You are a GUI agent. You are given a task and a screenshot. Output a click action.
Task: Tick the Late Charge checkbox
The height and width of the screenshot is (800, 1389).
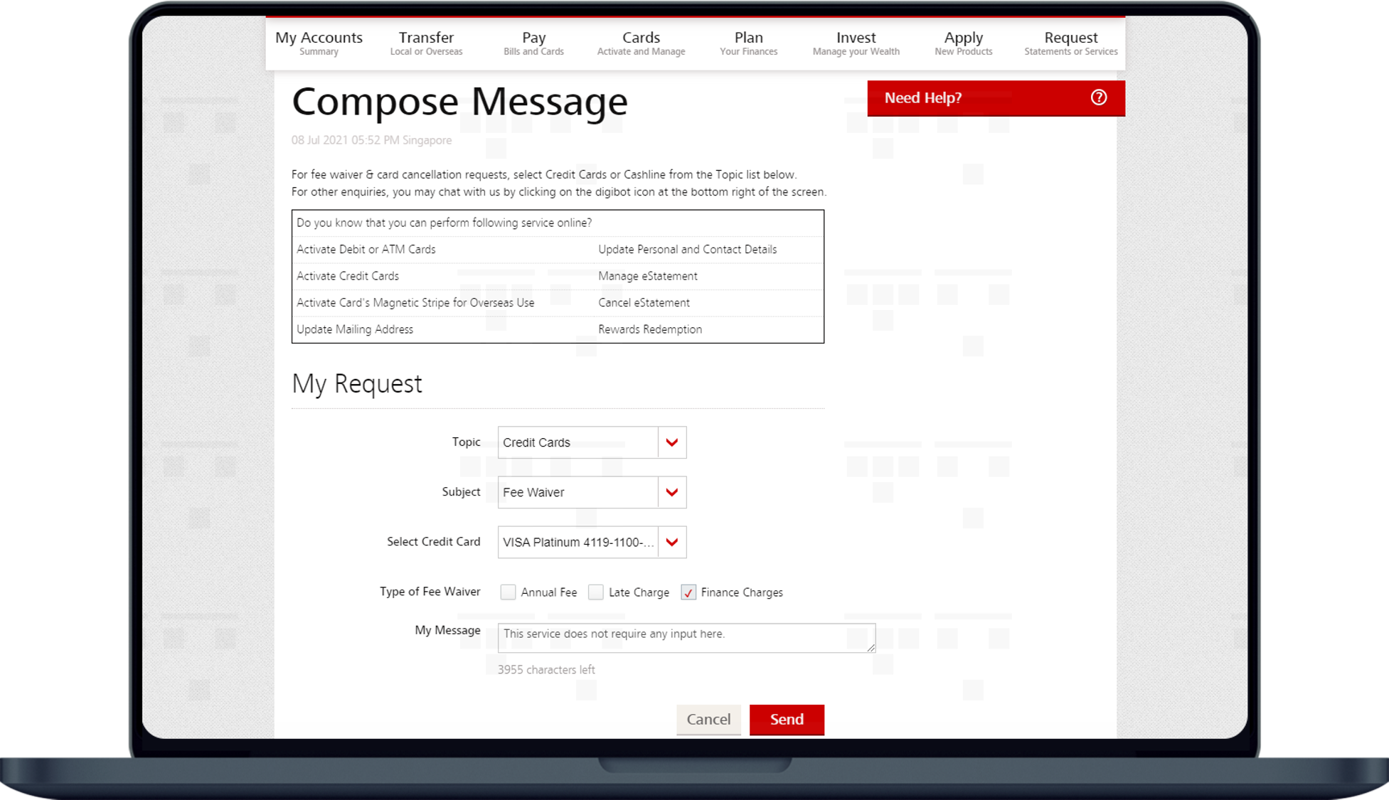pyautogui.click(x=596, y=592)
